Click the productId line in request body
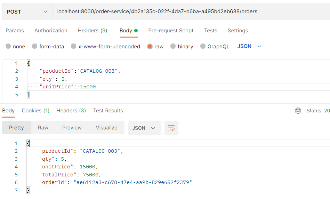Image resolution: width=330 pixels, height=199 pixels. [80, 71]
